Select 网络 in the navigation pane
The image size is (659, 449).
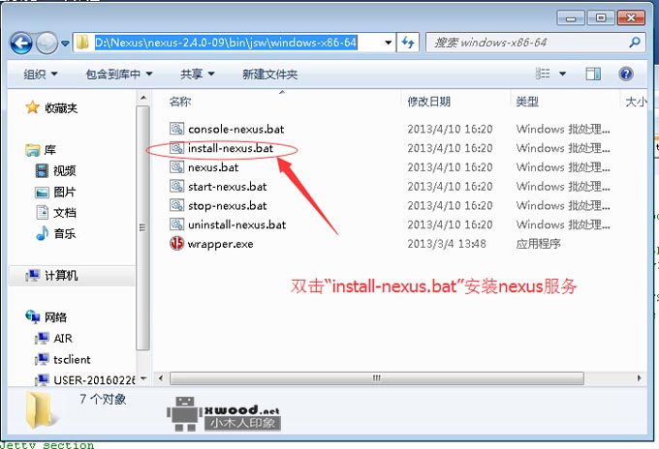[x=56, y=317]
